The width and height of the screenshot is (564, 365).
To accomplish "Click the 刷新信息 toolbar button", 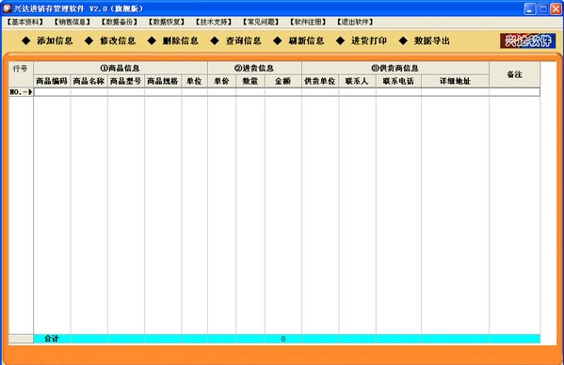I will click(298, 41).
